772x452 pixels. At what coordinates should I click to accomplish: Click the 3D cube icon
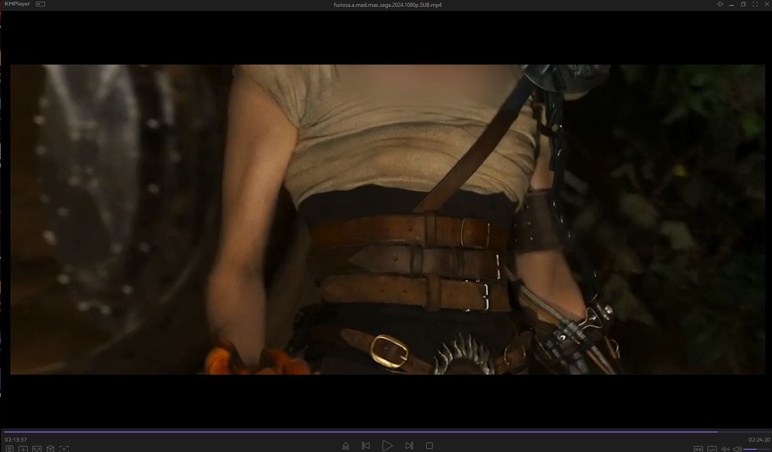(50, 449)
